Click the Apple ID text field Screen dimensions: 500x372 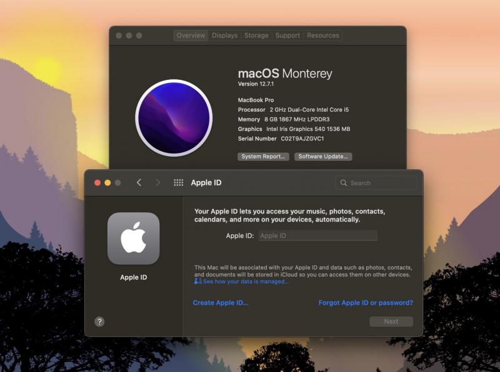(318, 236)
